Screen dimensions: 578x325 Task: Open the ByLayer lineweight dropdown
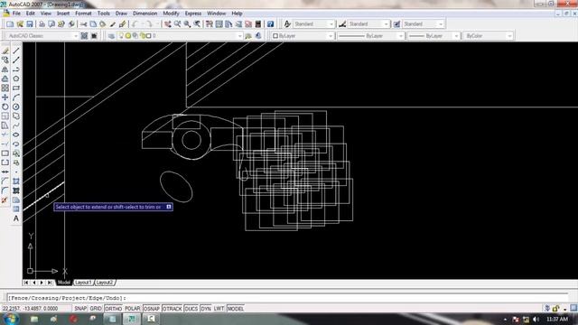pyautogui.click(x=456, y=36)
